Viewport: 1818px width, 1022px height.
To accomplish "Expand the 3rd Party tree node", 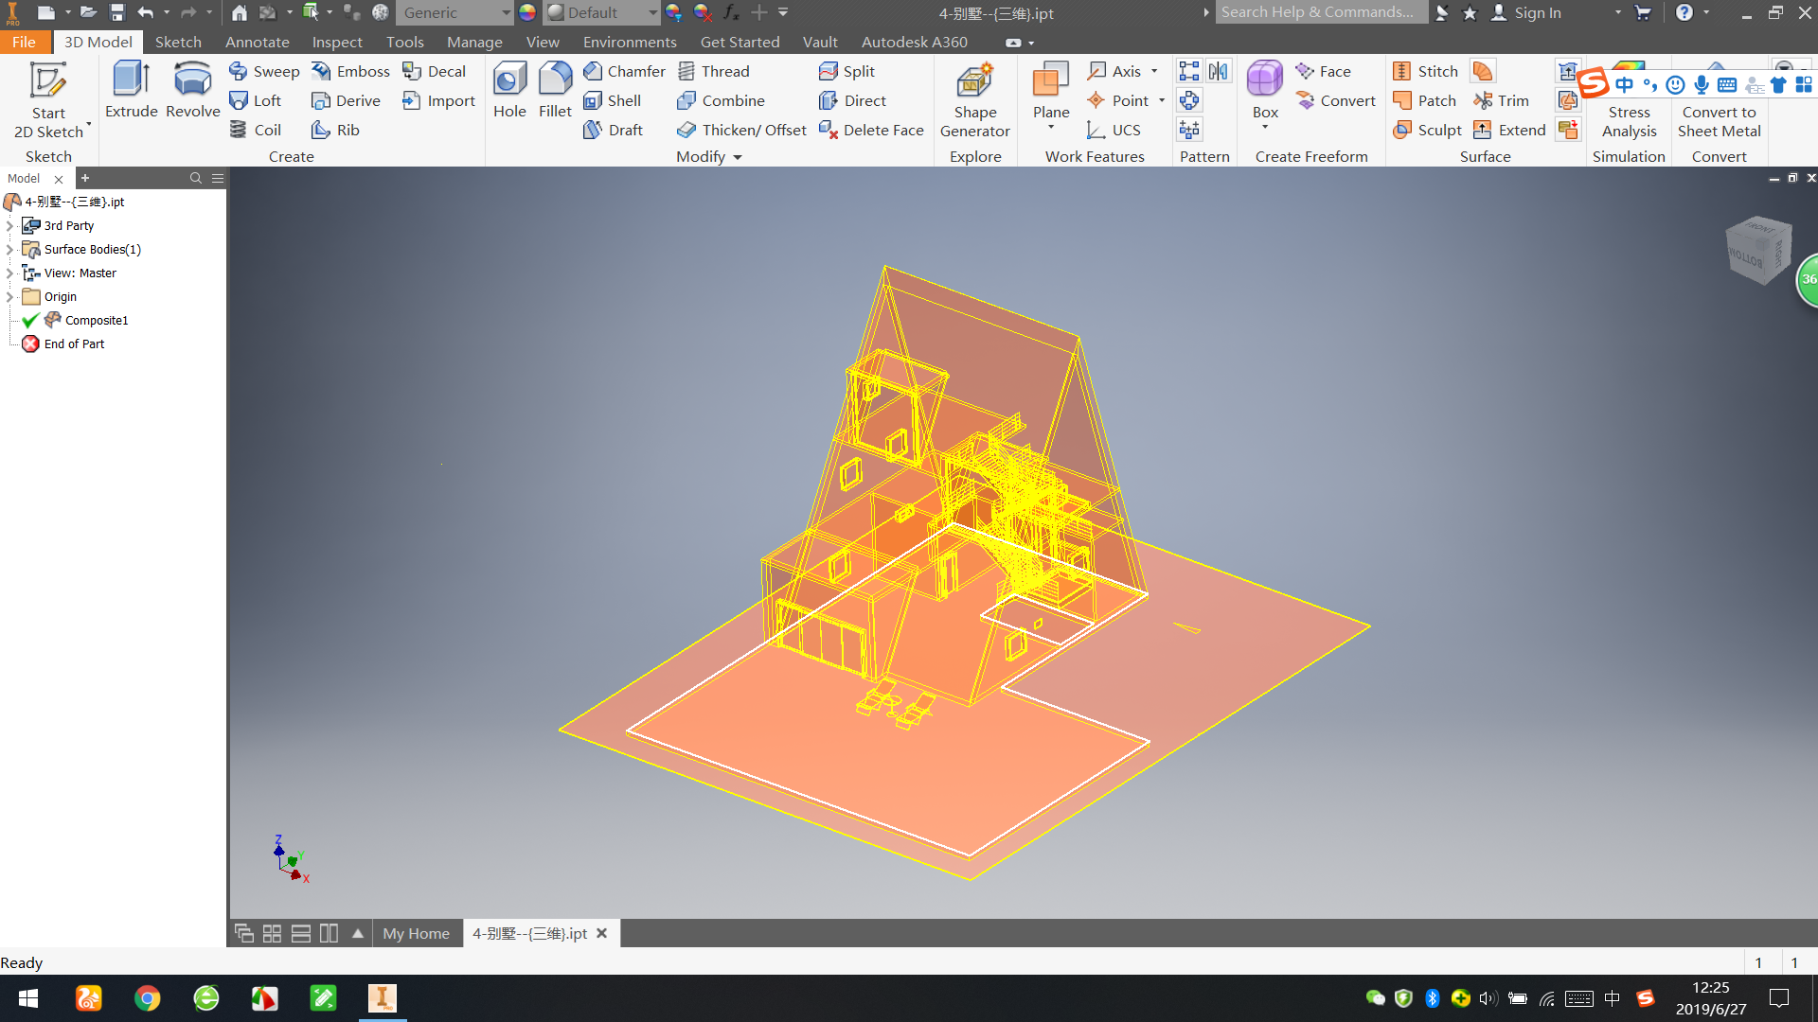I will [x=10, y=226].
